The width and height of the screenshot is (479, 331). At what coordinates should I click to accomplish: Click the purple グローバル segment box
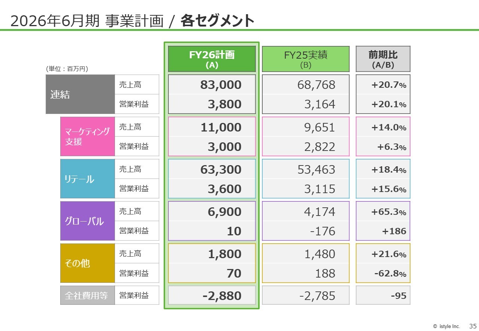88,221
